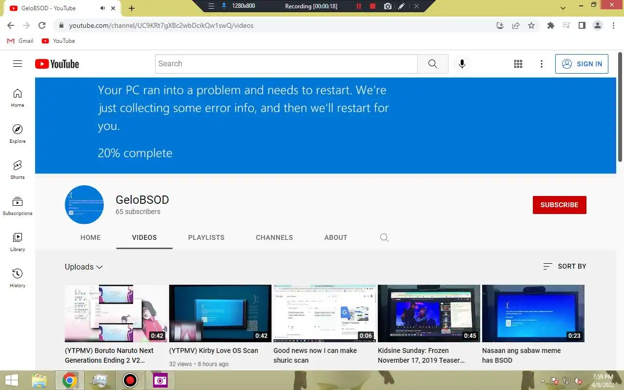Open the Nasaan ang sabaw thumbnail

[x=533, y=313]
